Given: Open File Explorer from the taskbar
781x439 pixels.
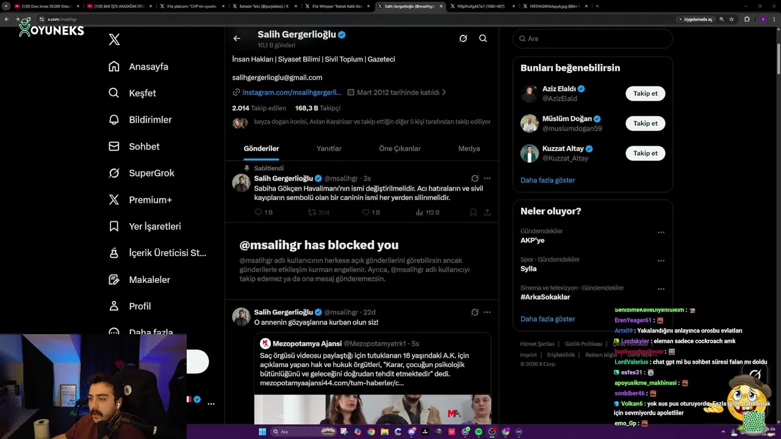Looking at the screenshot, I should [384, 432].
